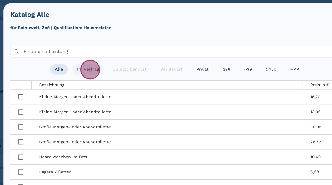Select the 'Alle' filter tab

point(59,69)
